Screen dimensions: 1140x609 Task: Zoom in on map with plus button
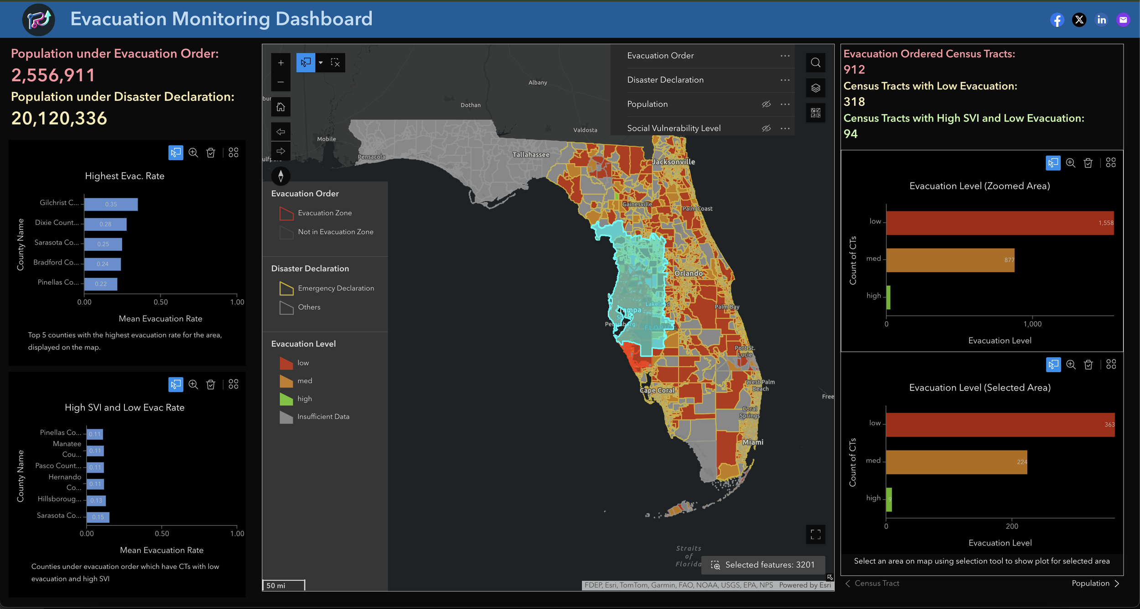[280, 62]
